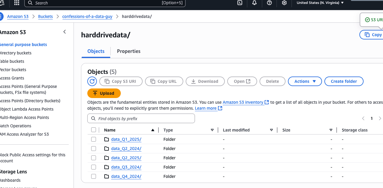Image resolution: width=383 pixels, height=188 pixels.
Task: Check the box for data_Q1_2025/
Action: click(94, 139)
